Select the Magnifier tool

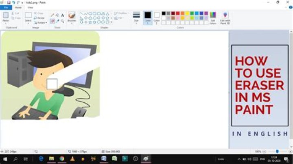(x=62, y=21)
